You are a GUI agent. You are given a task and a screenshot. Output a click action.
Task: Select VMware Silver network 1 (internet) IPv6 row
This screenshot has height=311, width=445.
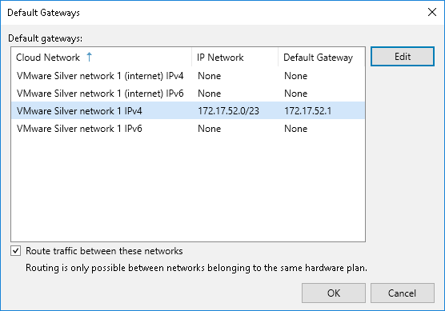point(188,94)
